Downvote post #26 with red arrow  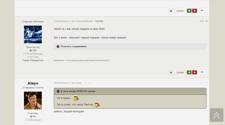[194, 72]
